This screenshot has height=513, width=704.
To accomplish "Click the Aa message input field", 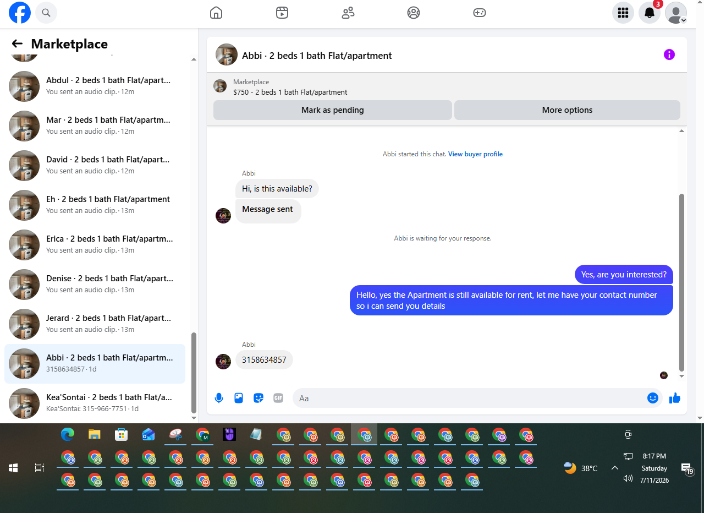I will (x=470, y=398).
